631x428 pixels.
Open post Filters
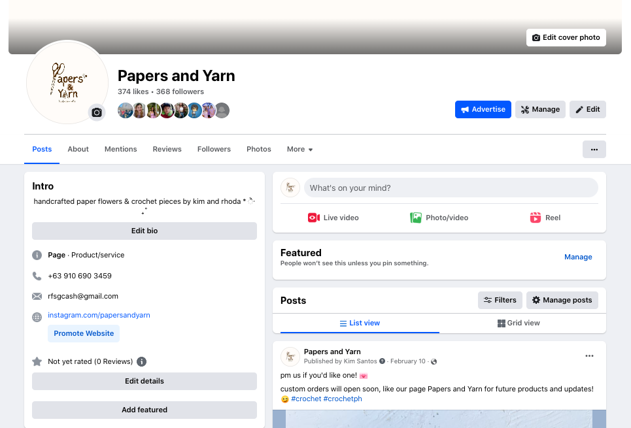(500, 300)
